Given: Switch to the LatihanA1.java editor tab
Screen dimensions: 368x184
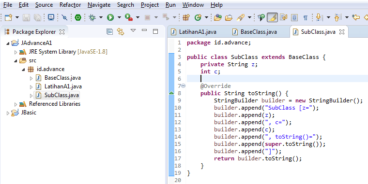Looking at the screenshot, I should [x=194, y=32].
